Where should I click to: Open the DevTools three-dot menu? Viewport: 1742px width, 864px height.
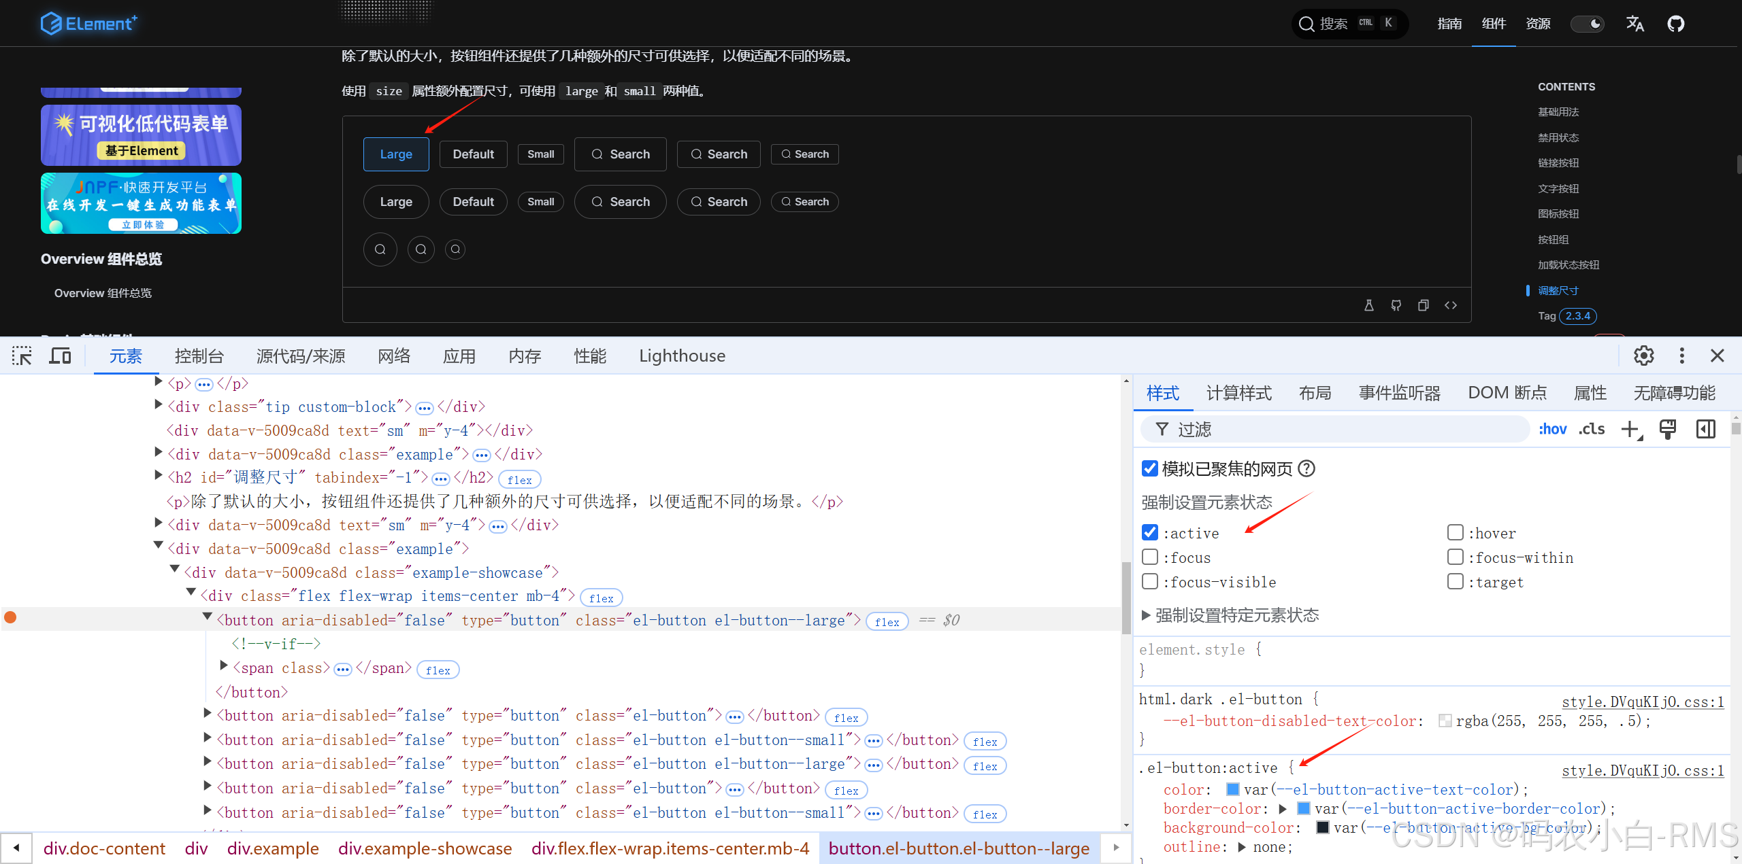[x=1681, y=356]
